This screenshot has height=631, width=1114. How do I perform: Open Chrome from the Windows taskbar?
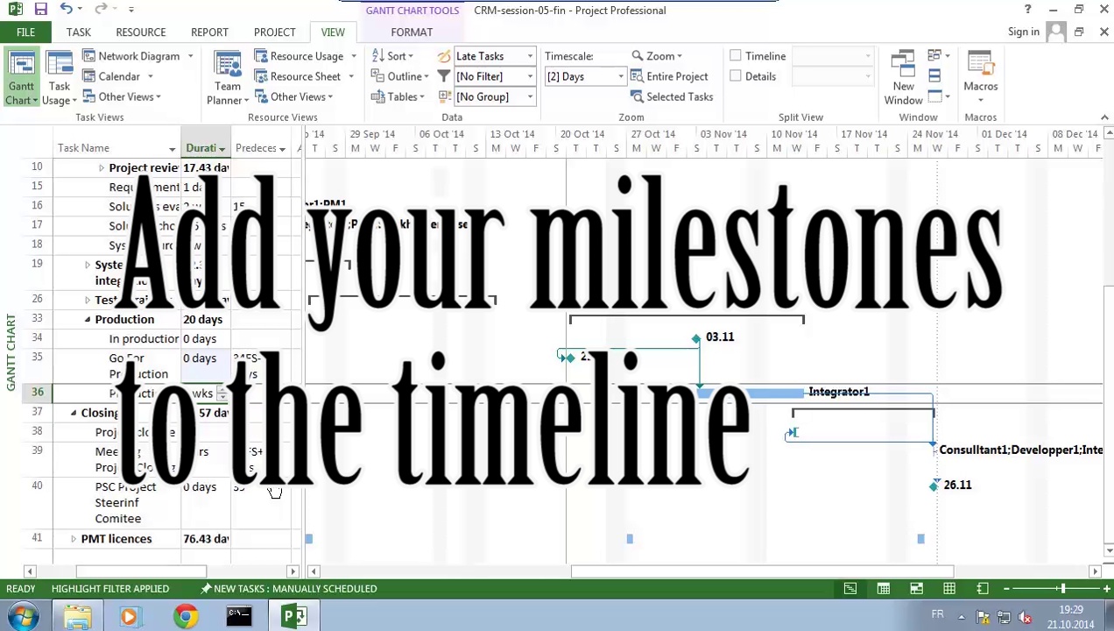[185, 616]
